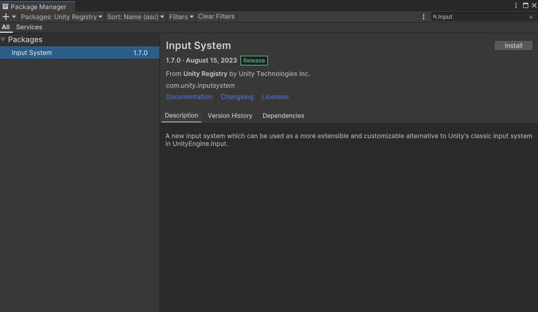
Task: Click the package description paragraph
Action: click(x=348, y=140)
